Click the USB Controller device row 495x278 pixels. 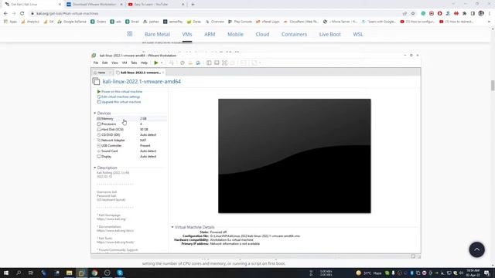point(131,146)
